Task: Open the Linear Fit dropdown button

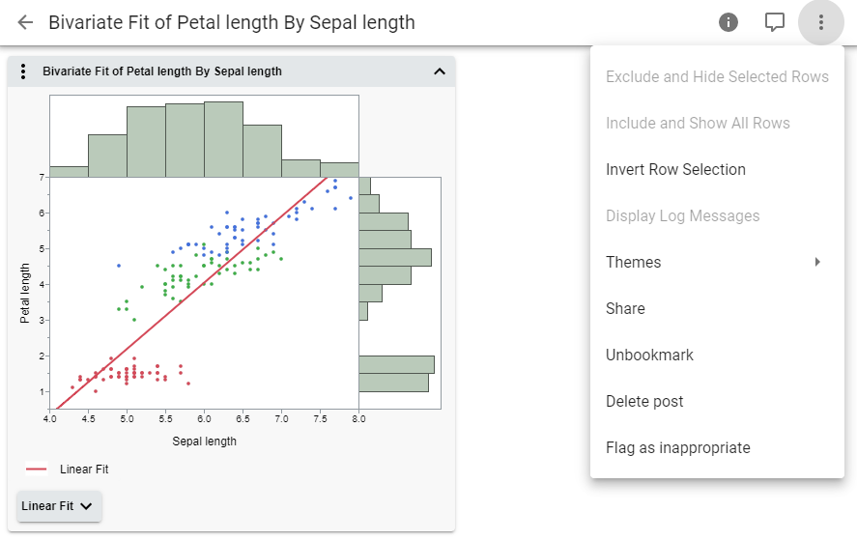Action: click(59, 505)
